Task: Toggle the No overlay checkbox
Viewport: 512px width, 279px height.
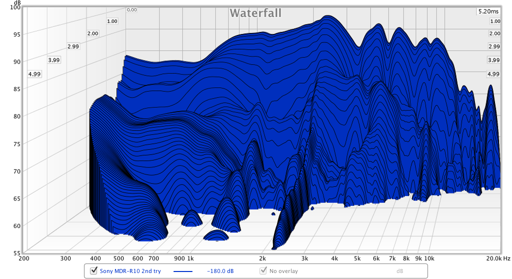Action: (x=263, y=270)
